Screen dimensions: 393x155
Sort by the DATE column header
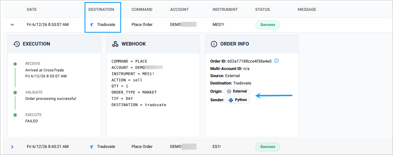coord(32,9)
